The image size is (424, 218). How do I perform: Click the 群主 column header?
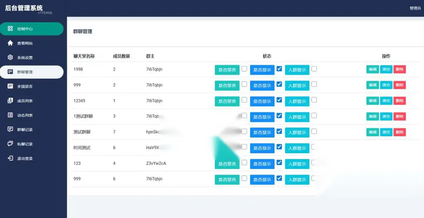[151, 56]
